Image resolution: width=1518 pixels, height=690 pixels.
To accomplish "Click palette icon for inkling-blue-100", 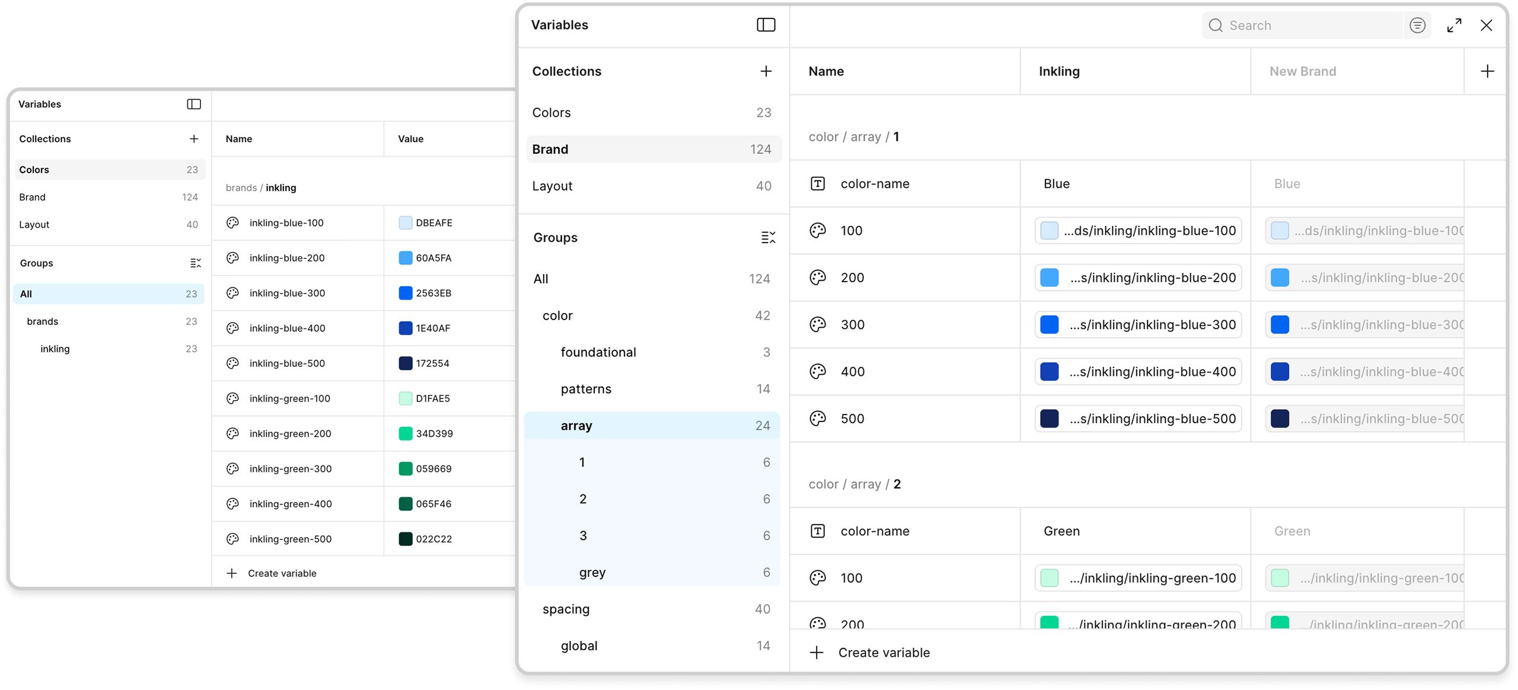I will pyautogui.click(x=232, y=223).
